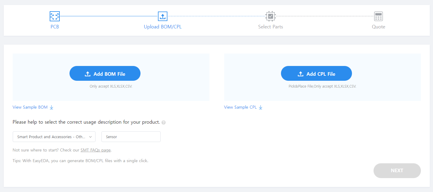
Task: Go to the Select Parts step label
Action: tap(271, 27)
